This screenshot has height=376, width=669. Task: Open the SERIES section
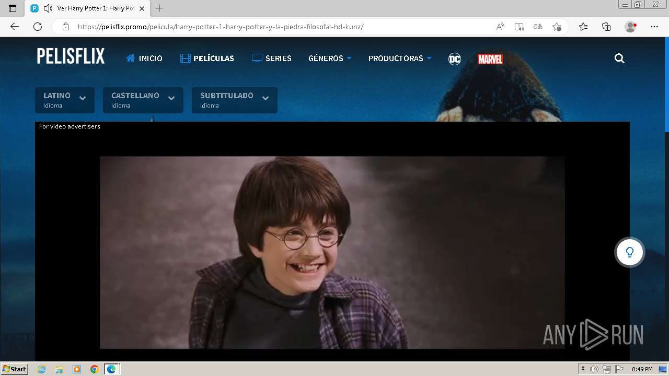pyautogui.click(x=272, y=58)
